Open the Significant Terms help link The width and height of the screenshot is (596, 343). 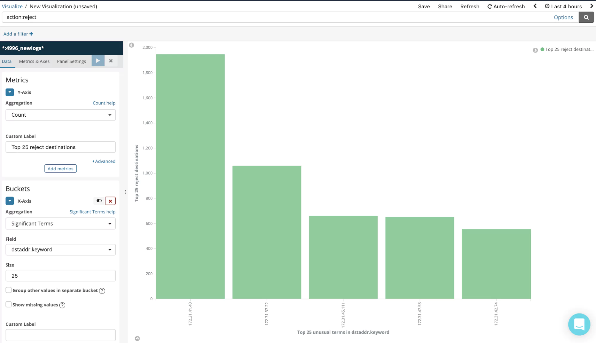(x=92, y=212)
